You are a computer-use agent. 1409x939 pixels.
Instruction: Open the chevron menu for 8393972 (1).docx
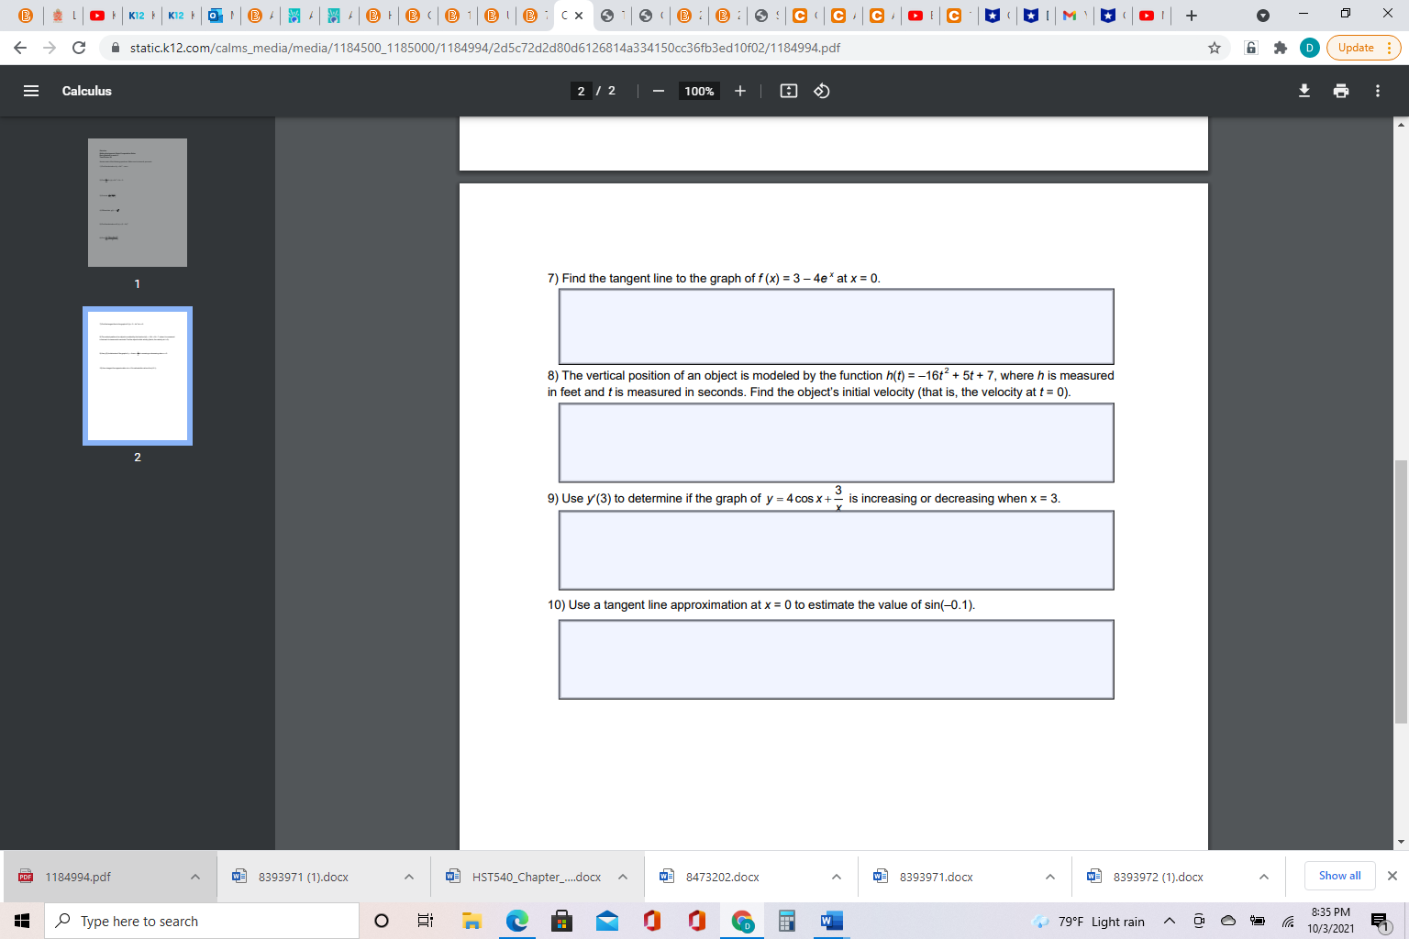coord(1264,876)
